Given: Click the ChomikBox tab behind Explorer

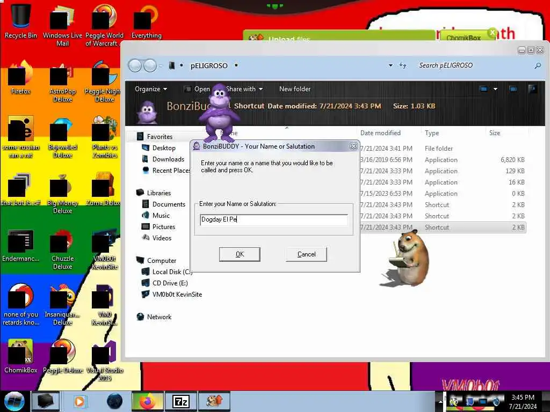Looking at the screenshot, I should (x=467, y=36).
